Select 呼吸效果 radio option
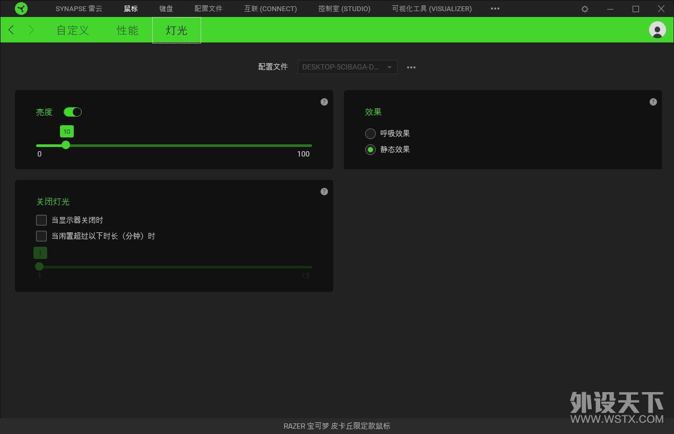The image size is (674, 434). pyautogui.click(x=370, y=134)
